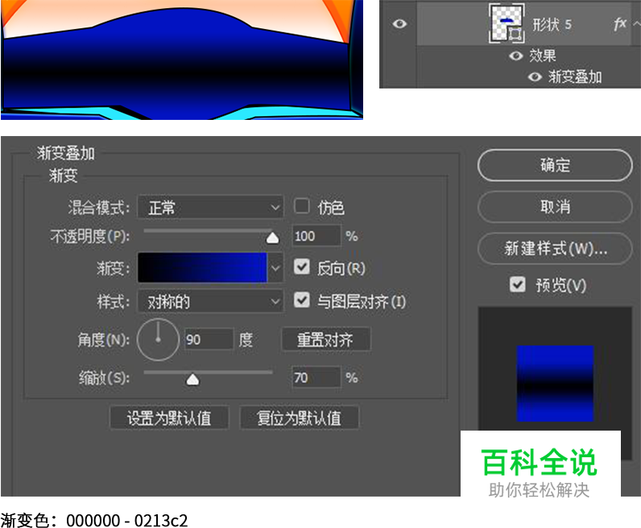Click the fx icon on 形状 5 layer
Viewport: 641px width, 528px height.
click(x=620, y=24)
